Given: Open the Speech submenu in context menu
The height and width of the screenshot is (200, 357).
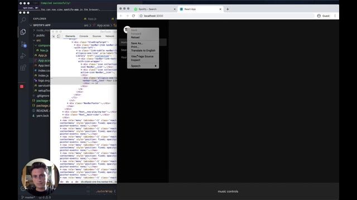Looking at the screenshot, I should [143, 66].
